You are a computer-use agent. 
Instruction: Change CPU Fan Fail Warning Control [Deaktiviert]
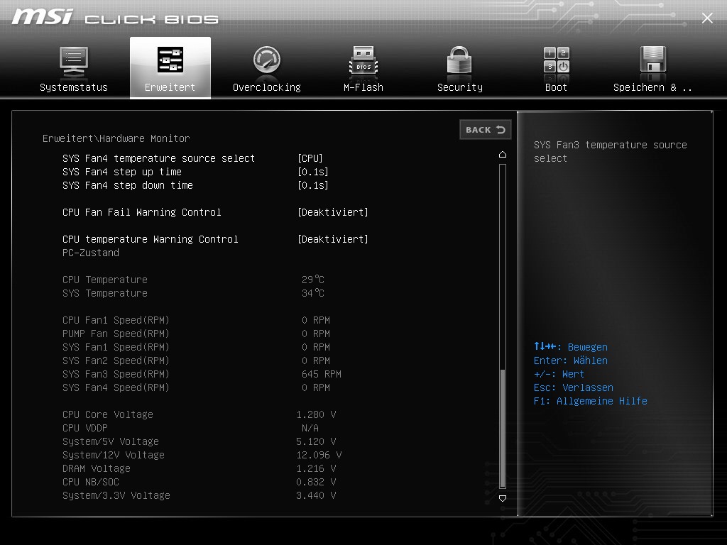(x=333, y=212)
